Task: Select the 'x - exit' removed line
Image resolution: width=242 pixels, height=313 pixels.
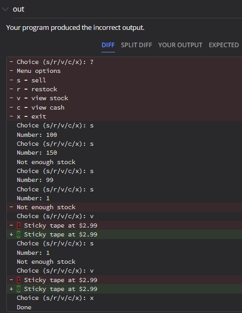Action: point(124,116)
